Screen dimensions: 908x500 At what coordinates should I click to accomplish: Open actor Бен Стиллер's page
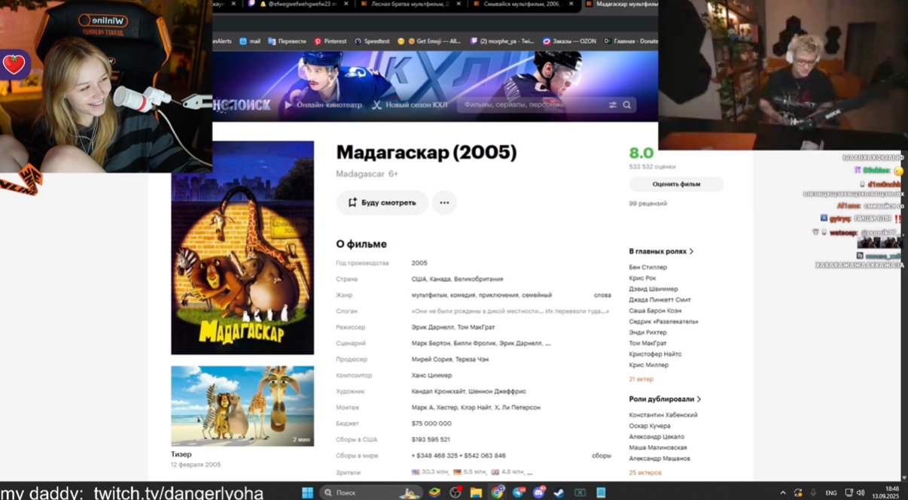(x=648, y=267)
